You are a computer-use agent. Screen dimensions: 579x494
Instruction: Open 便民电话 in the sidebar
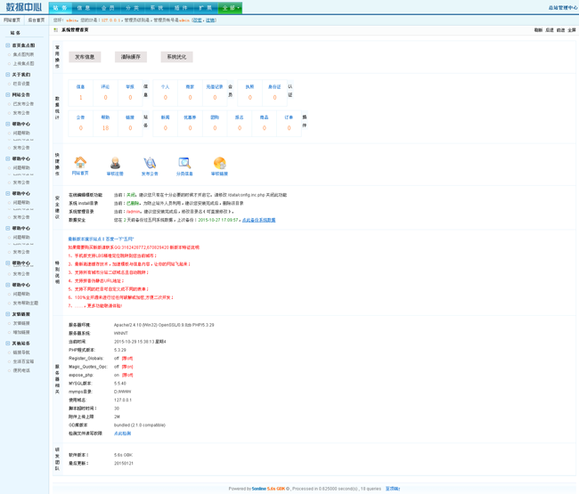click(x=21, y=370)
